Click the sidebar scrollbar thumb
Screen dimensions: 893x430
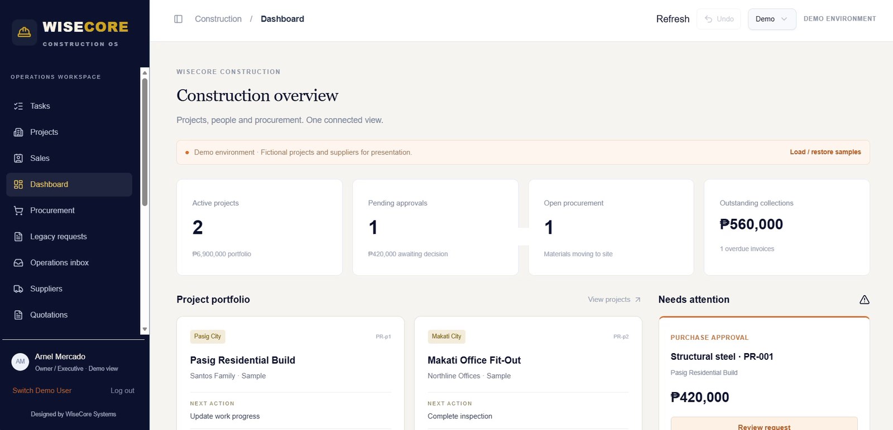[145, 142]
